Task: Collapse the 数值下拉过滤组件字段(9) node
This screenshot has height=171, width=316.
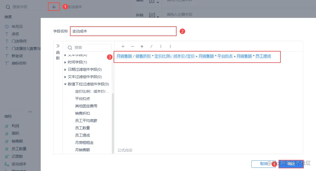Action: (65, 84)
